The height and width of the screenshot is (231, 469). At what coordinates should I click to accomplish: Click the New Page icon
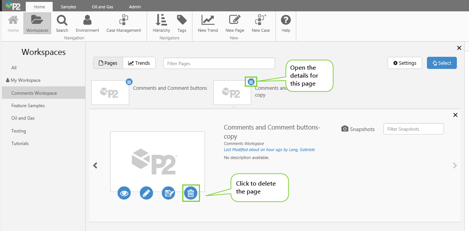(x=234, y=23)
